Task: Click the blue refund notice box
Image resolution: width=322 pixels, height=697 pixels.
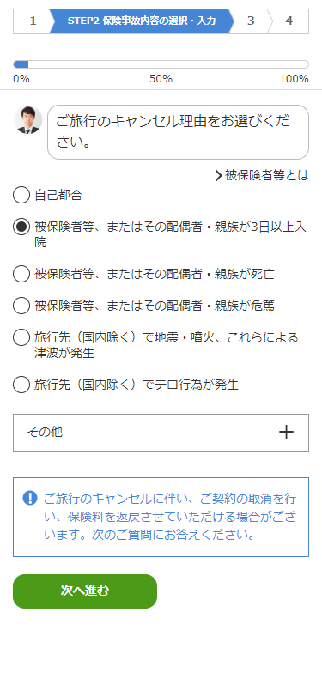Action: 161,517
